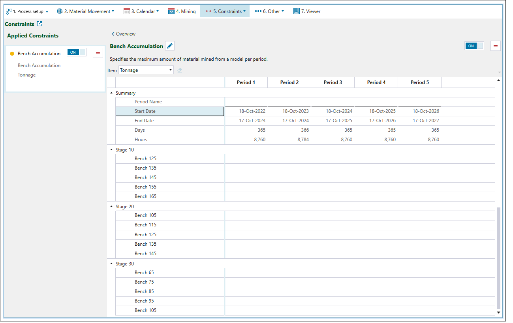This screenshot has height=323, width=513.
Task: Click the vertical scrollbar thumb of the table
Action: 498,258
